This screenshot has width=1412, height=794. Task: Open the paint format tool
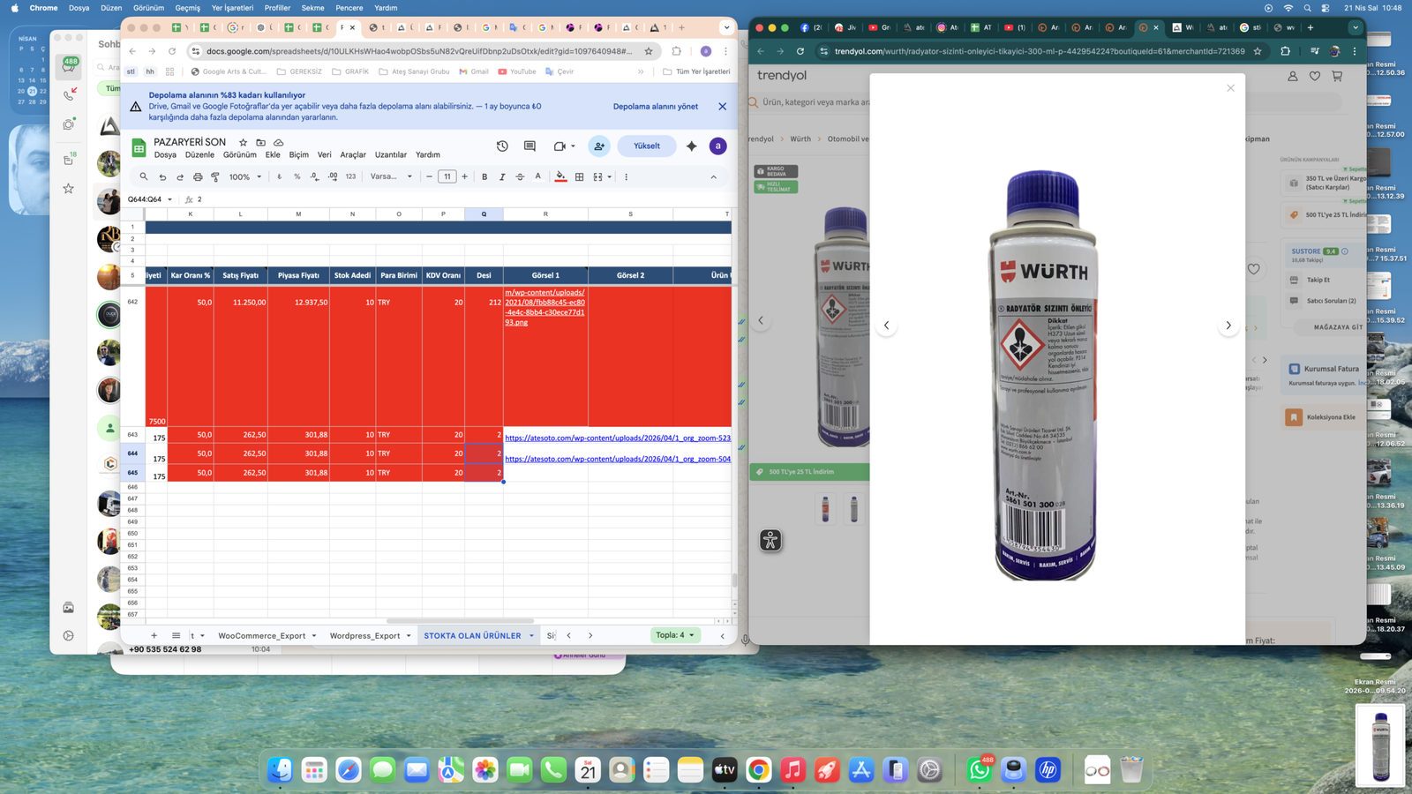(215, 176)
